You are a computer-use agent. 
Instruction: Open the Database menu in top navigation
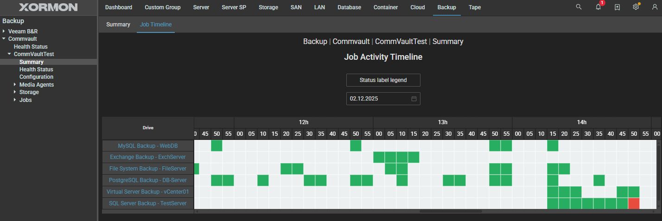pos(349,7)
